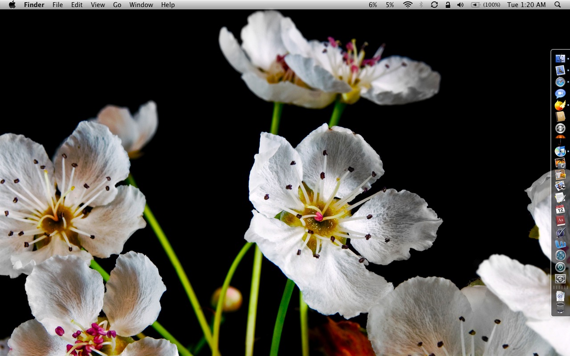The height and width of the screenshot is (356, 570).
Task: Click the 6% status indicator
Action: pyautogui.click(x=373, y=5)
